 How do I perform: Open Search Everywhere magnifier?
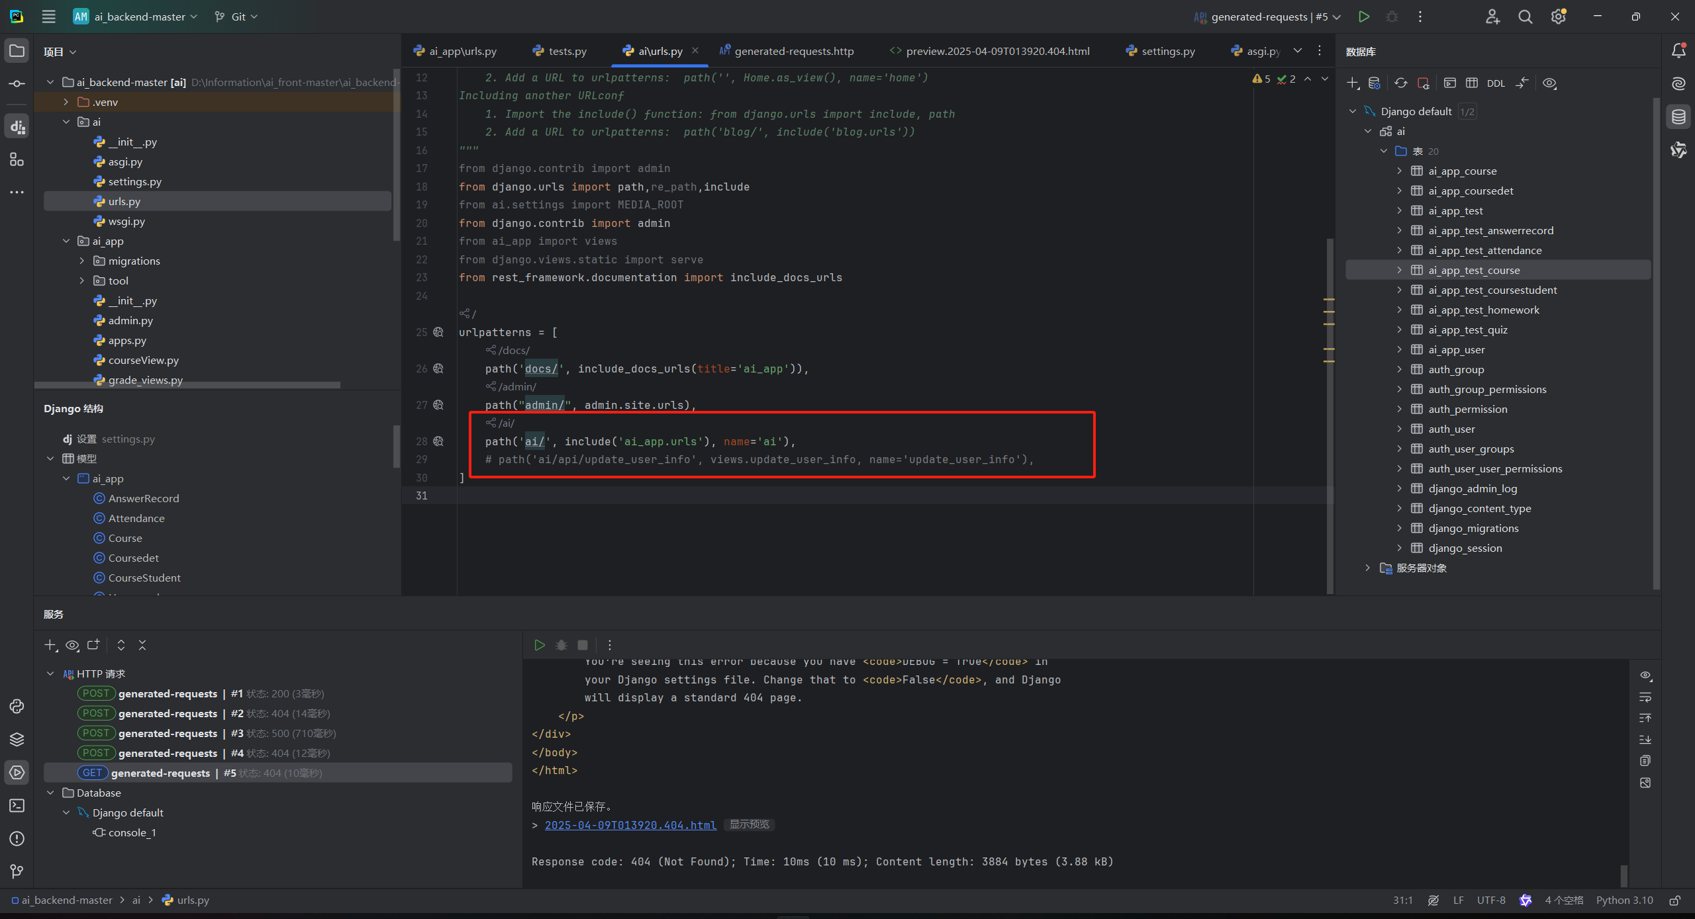(x=1525, y=17)
